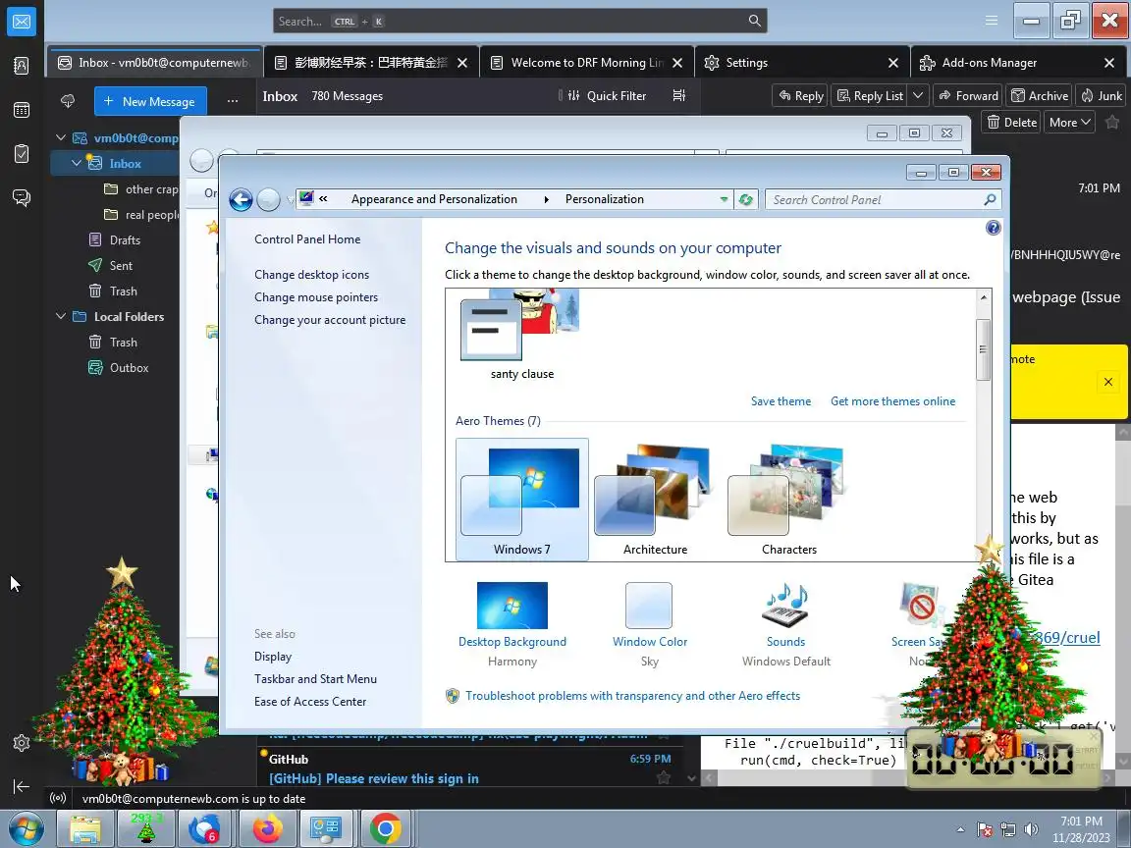
Task: Click the Thunderbird taskbar icon with badge
Action: point(205,829)
